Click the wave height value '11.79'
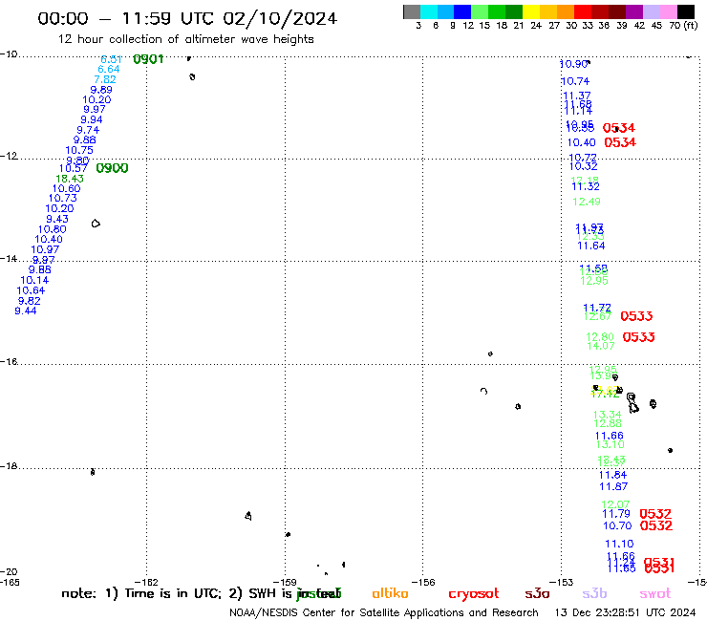 click(x=616, y=514)
